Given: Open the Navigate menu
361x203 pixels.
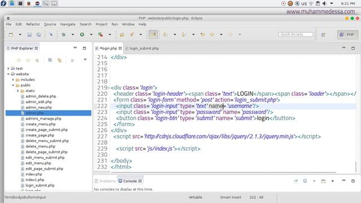Looking at the screenshot, I should 68,24.
